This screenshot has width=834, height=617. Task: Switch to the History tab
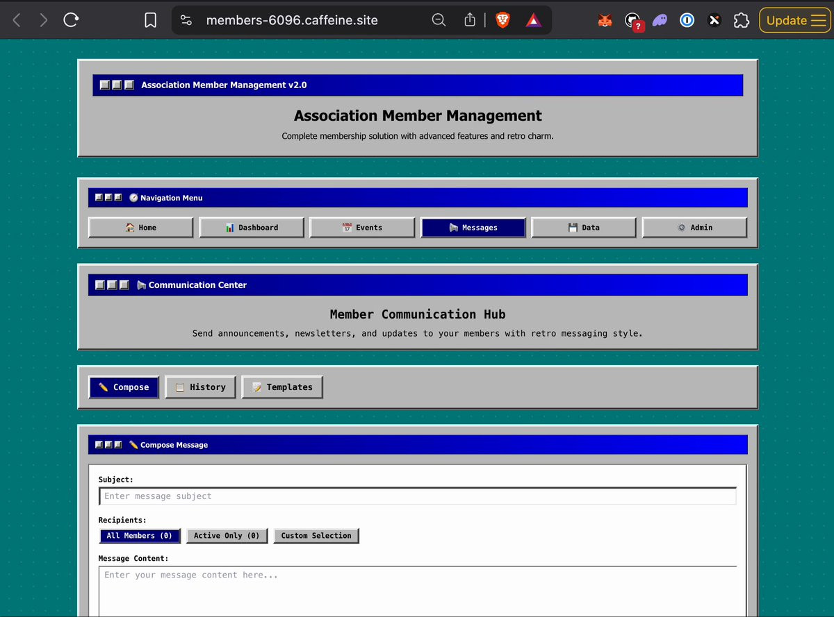pos(200,387)
